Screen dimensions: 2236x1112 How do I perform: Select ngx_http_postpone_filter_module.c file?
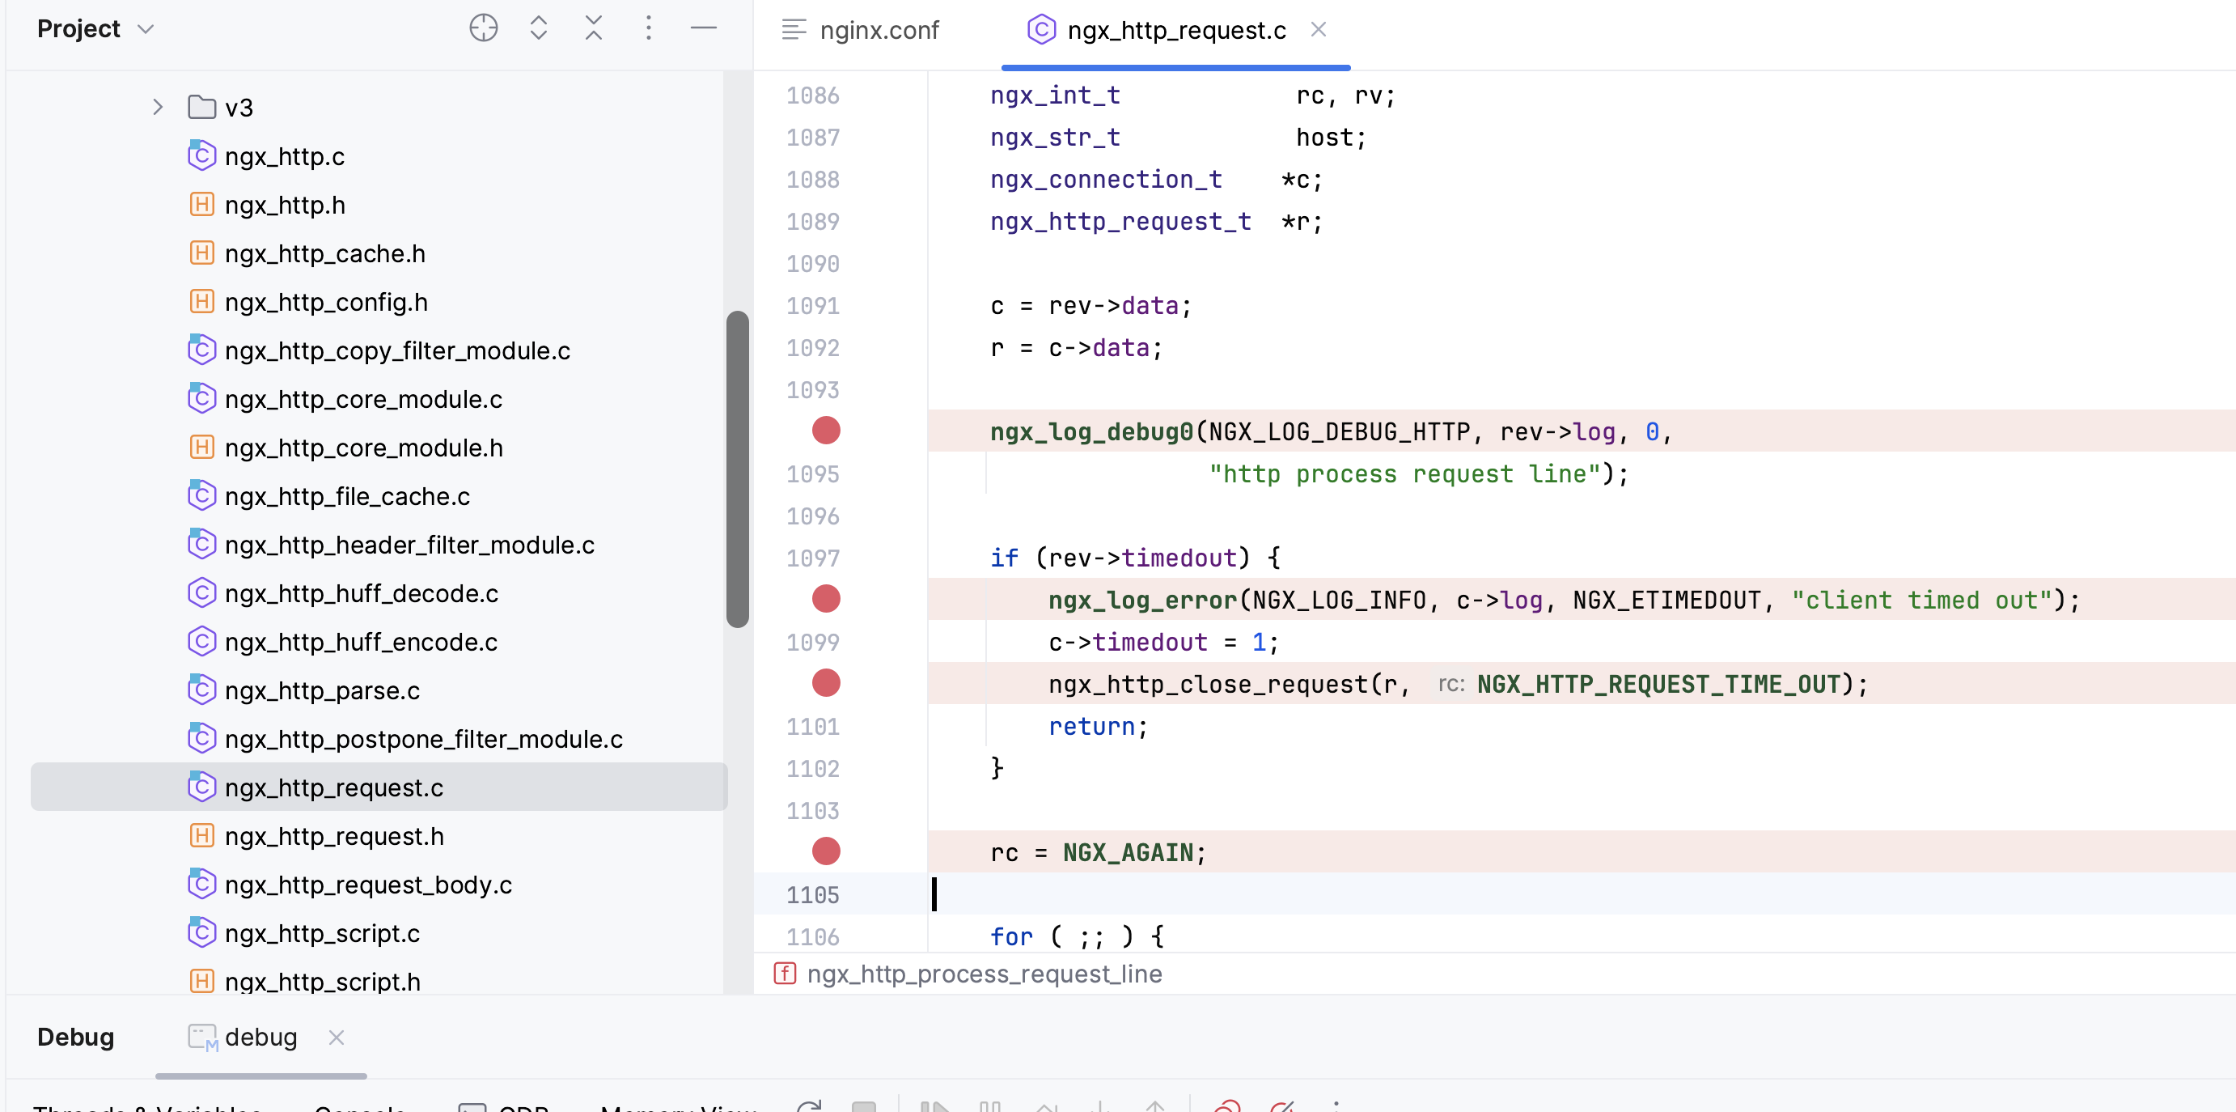pos(424,740)
